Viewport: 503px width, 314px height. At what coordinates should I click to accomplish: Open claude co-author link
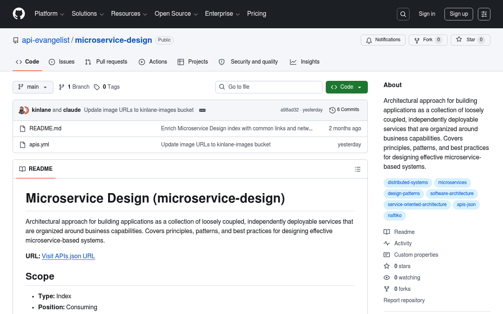tap(72, 110)
